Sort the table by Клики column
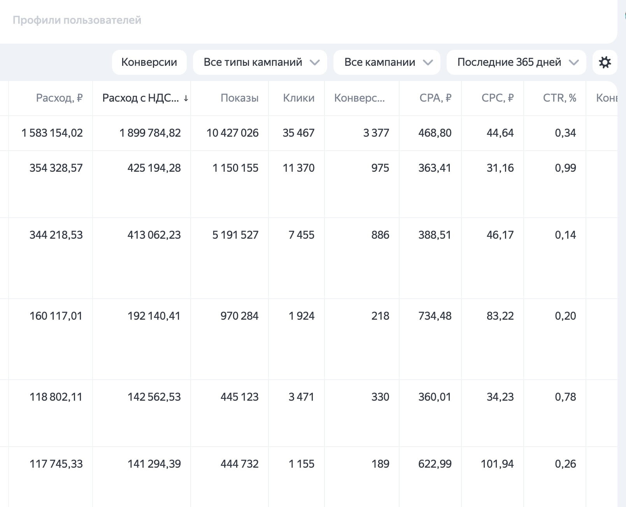Screen dimensions: 626x507 (x=298, y=98)
